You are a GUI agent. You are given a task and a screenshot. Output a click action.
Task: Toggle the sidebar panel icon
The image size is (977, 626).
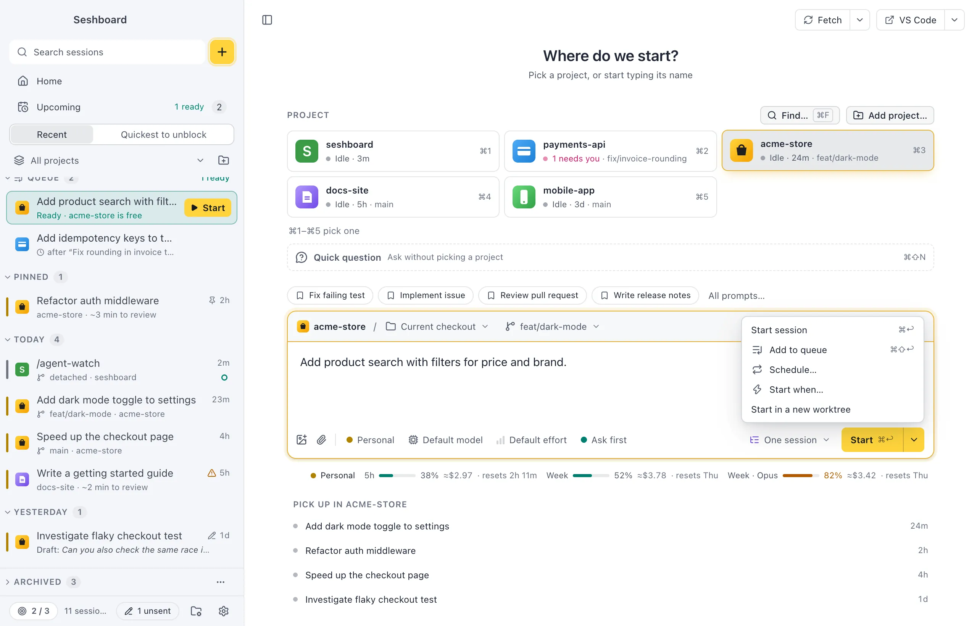tap(267, 20)
